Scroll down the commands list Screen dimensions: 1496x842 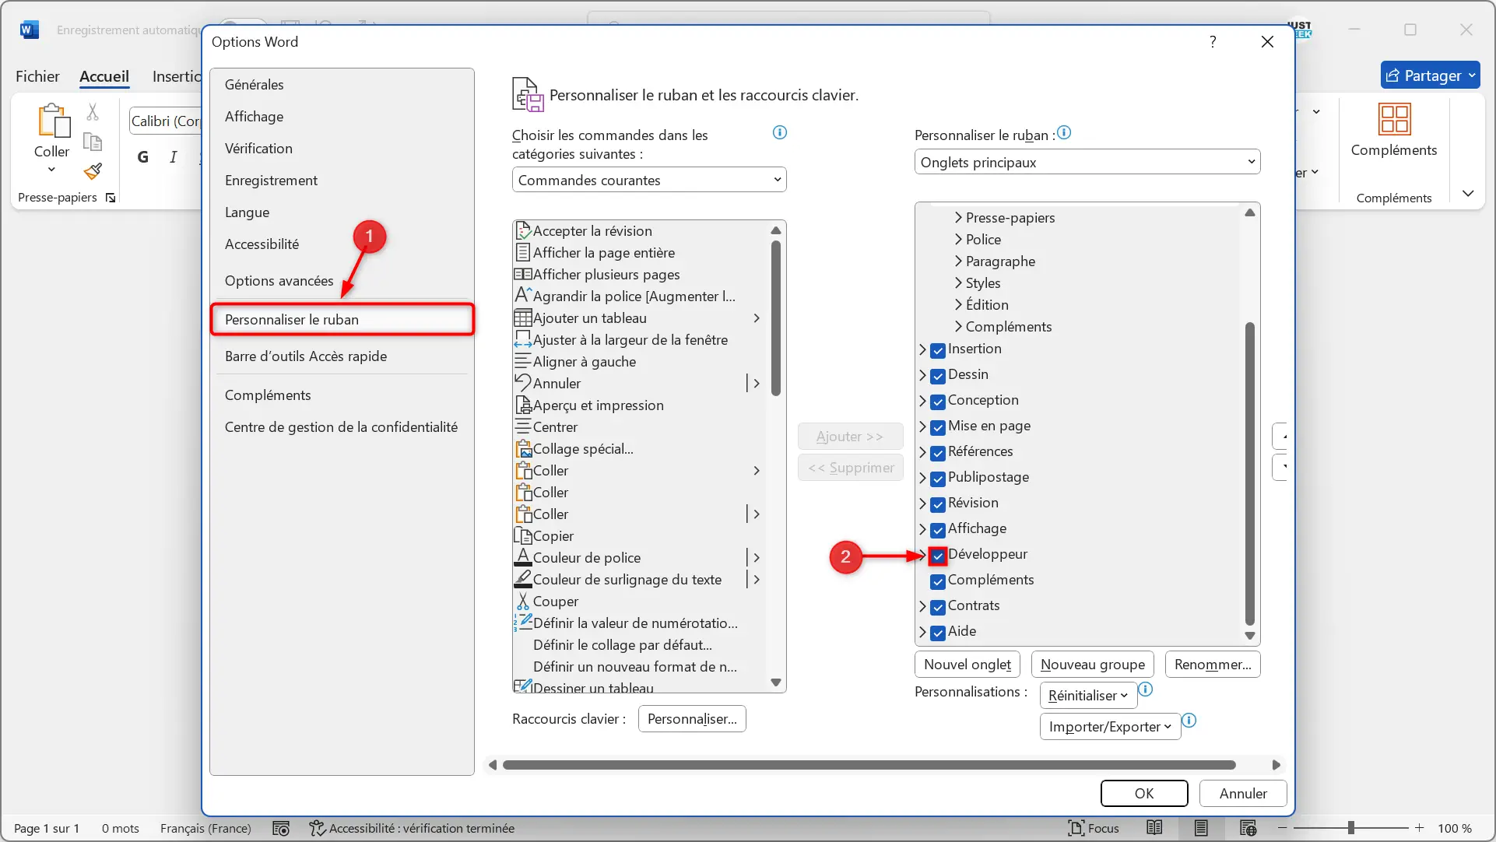(777, 684)
